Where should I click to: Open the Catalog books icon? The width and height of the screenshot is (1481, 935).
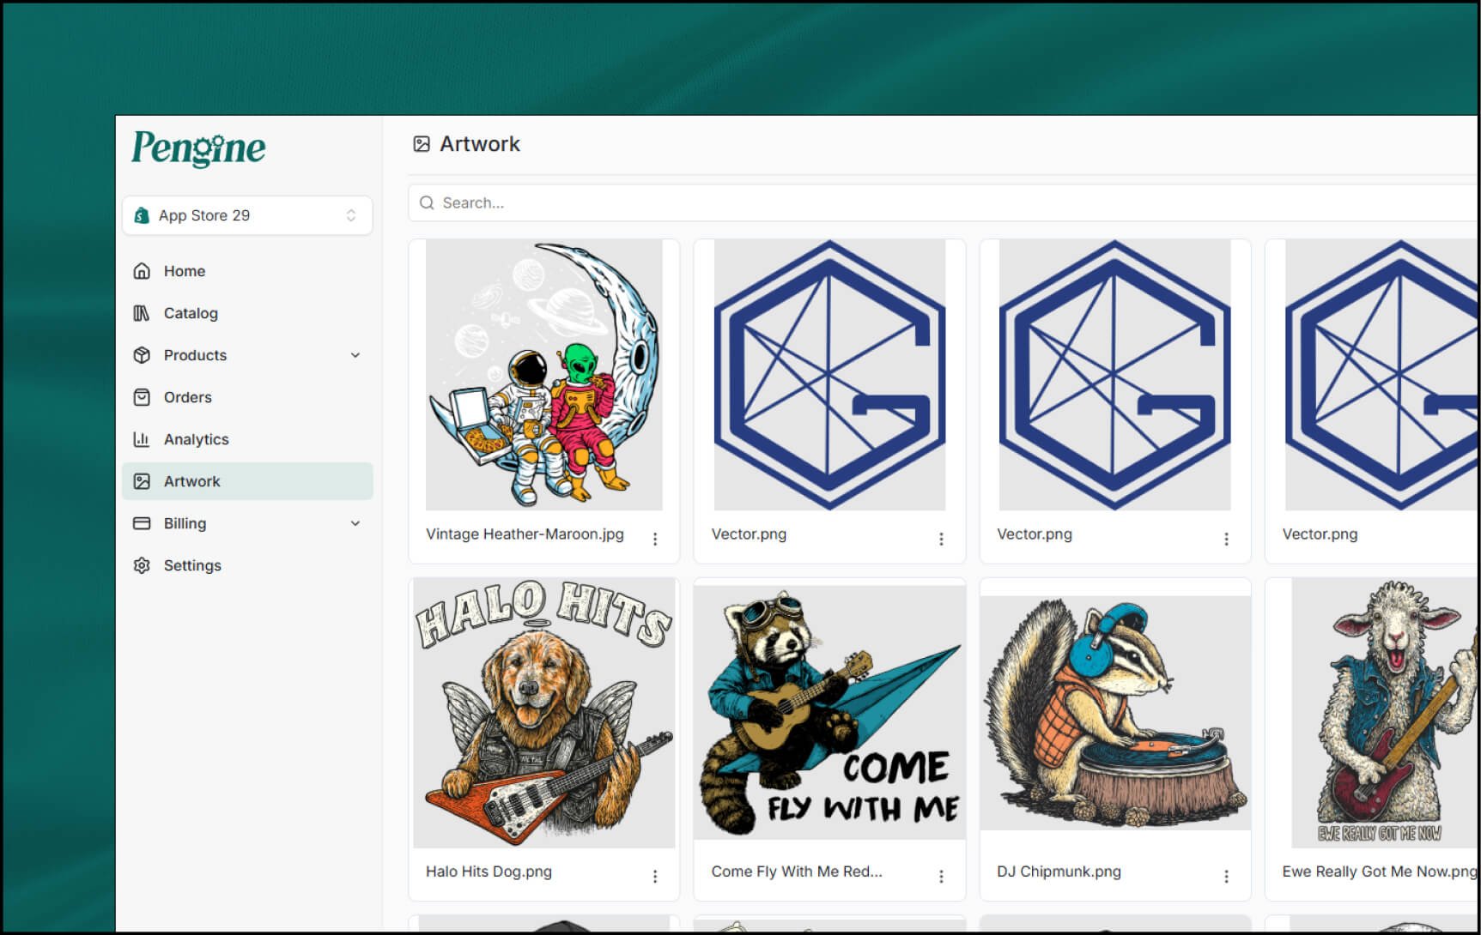click(142, 313)
